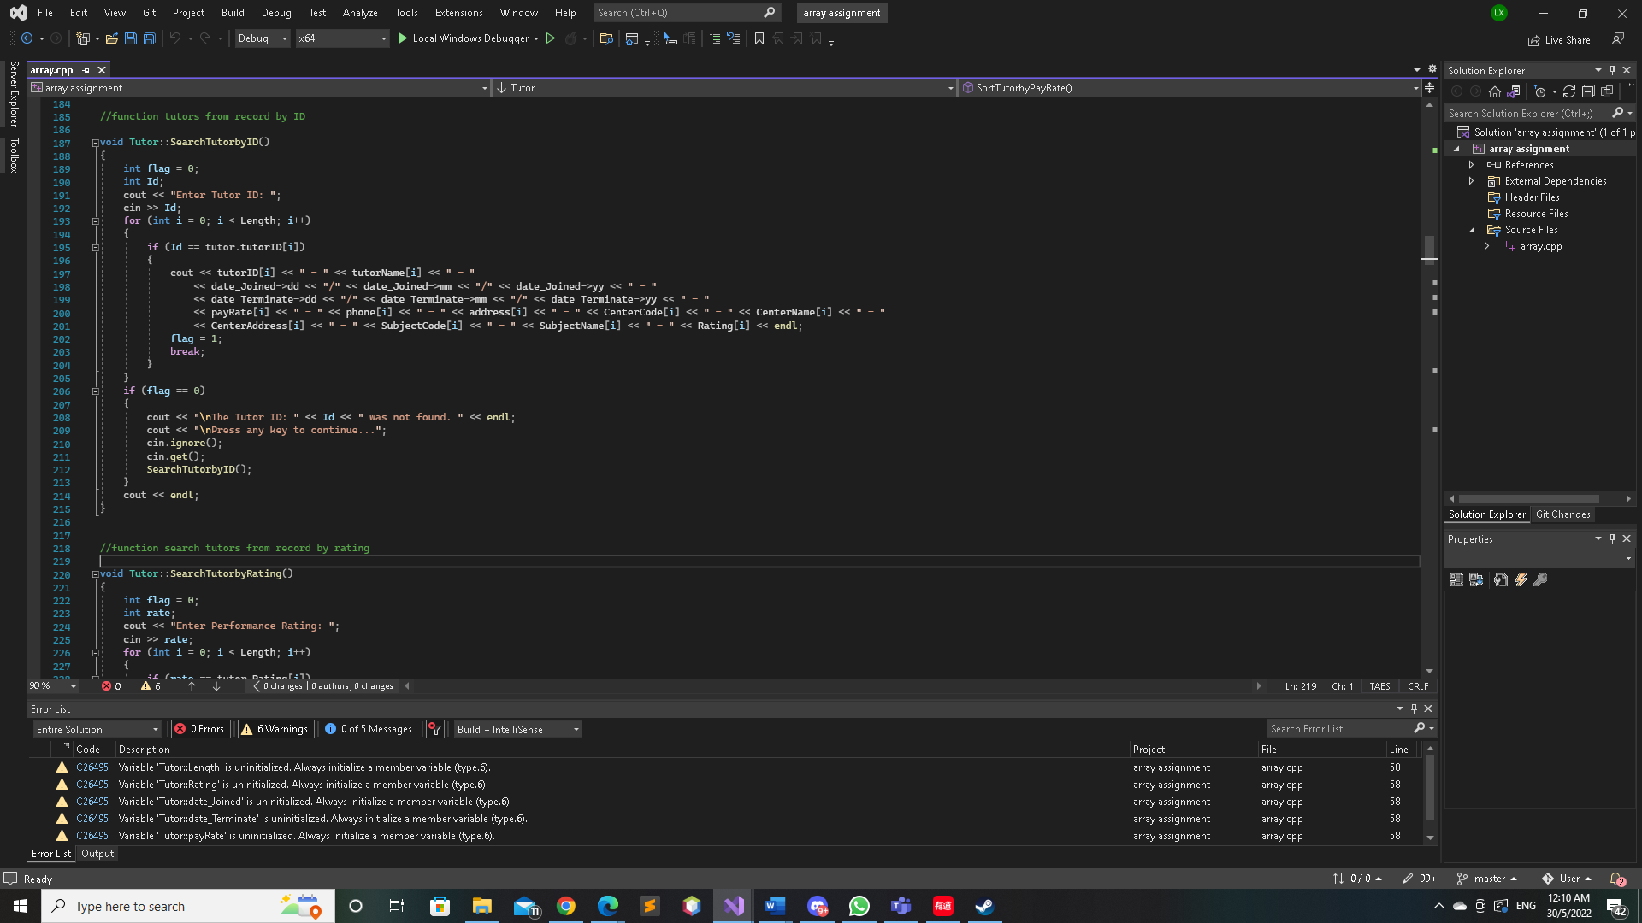Click Start Without Debugging hollow arrow

point(551,38)
